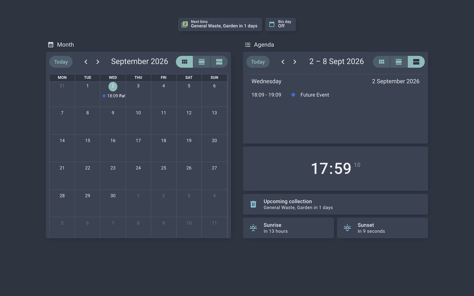Switch Agenda card to list view
474x296 pixels.
point(399,62)
